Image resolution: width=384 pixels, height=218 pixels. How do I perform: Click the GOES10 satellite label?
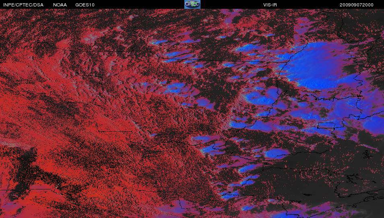pyautogui.click(x=85, y=5)
